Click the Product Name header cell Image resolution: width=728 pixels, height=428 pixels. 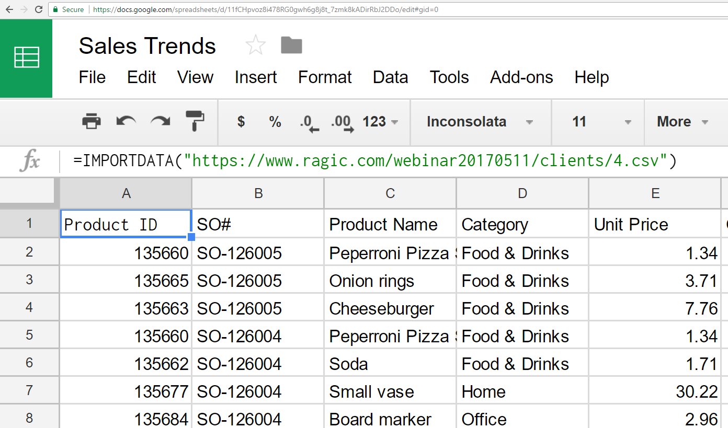(390, 224)
